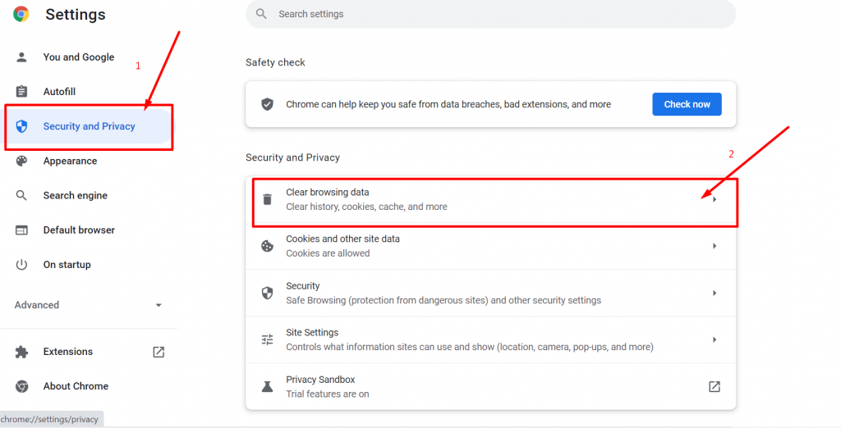Click the shield icon beside Security and Privacy

point(22,126)
